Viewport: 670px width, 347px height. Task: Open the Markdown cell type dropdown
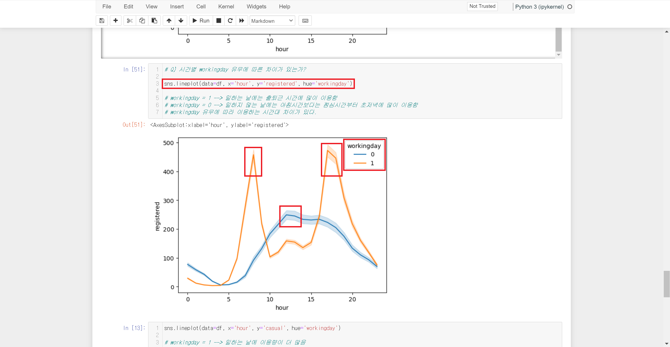coord(272,21)
